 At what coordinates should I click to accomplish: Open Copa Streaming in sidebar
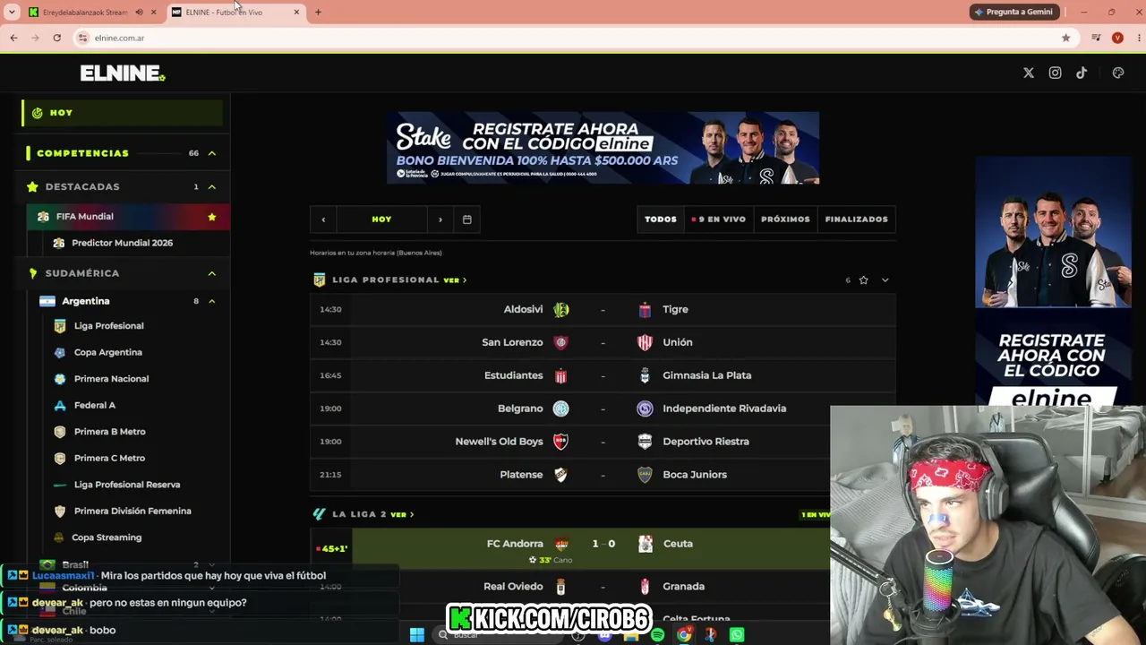(107, 537)
